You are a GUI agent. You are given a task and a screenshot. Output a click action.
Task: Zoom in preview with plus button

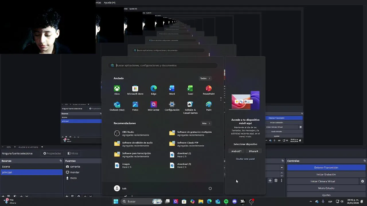(15, 147)
